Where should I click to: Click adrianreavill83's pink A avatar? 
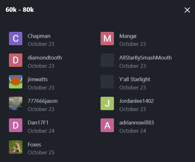(x=107, y=125)
